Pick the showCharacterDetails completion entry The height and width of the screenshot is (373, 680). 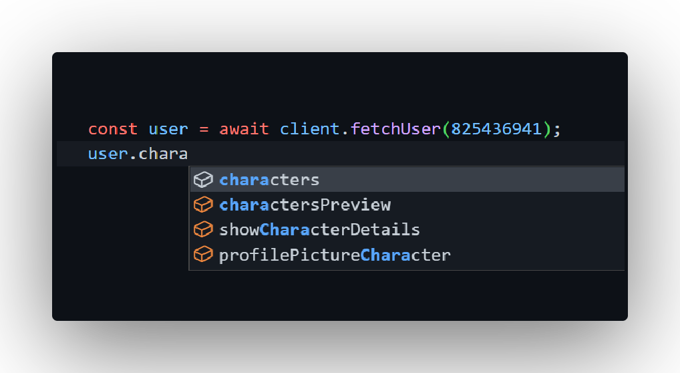tap(319, 230)
